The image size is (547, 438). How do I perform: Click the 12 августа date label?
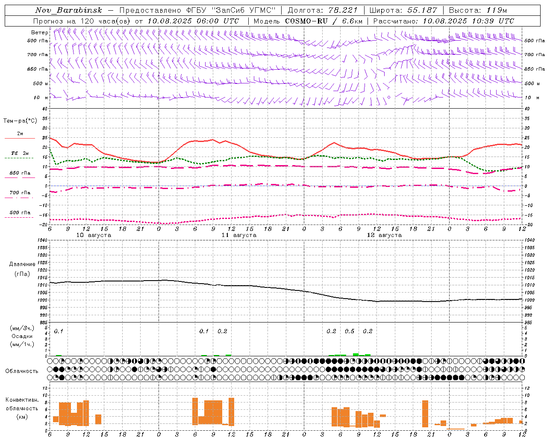point(384,235)
